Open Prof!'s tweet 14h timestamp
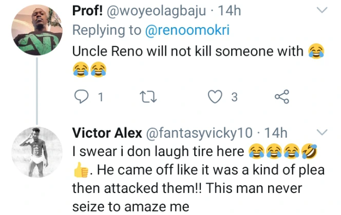The image size is (341, 215). pyautogui.click(x=230, y=10)
